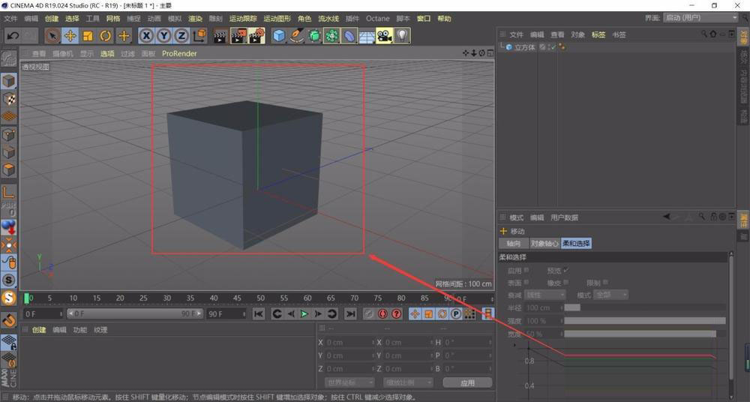Toggle the 立方体 enable green checkmark

[553, 47]
